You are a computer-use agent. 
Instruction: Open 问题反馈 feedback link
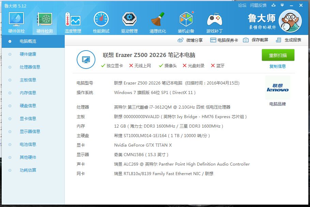(x=258, y=5)
